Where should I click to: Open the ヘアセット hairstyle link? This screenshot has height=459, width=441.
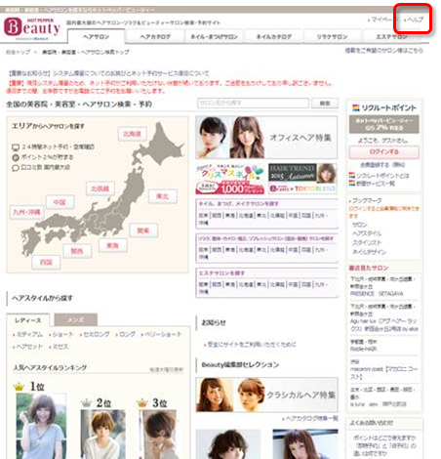(29, 347)
